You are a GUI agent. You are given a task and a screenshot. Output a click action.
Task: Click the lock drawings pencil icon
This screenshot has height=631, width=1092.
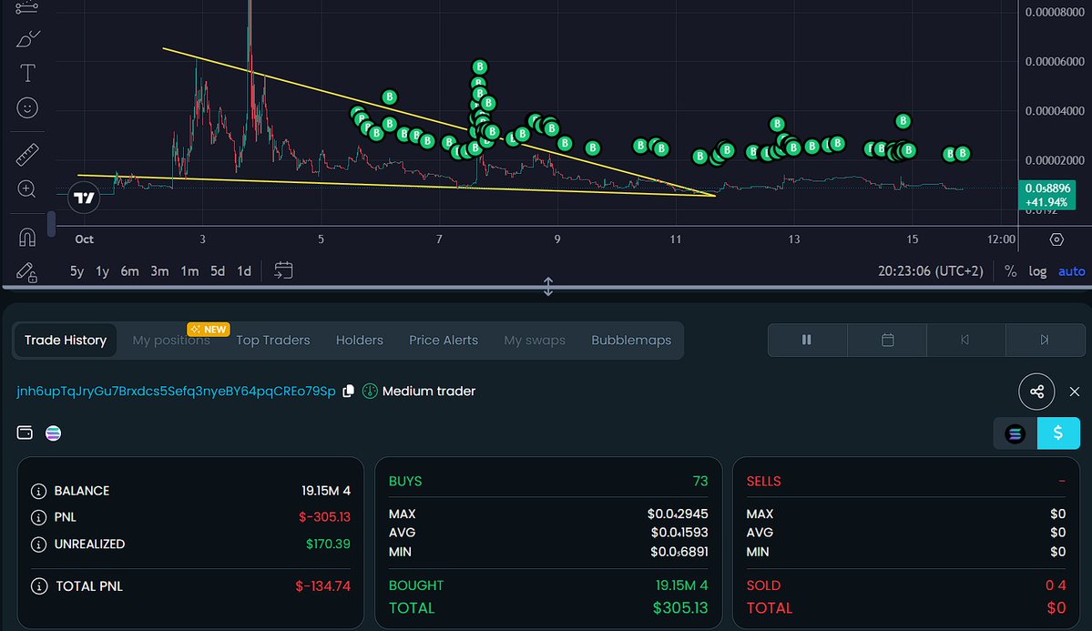point(27,271)
